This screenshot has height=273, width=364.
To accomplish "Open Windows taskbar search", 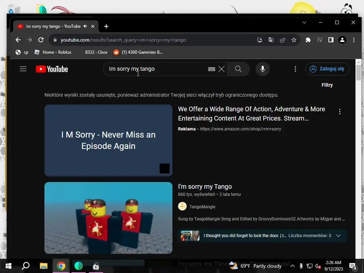I will 26,266.
